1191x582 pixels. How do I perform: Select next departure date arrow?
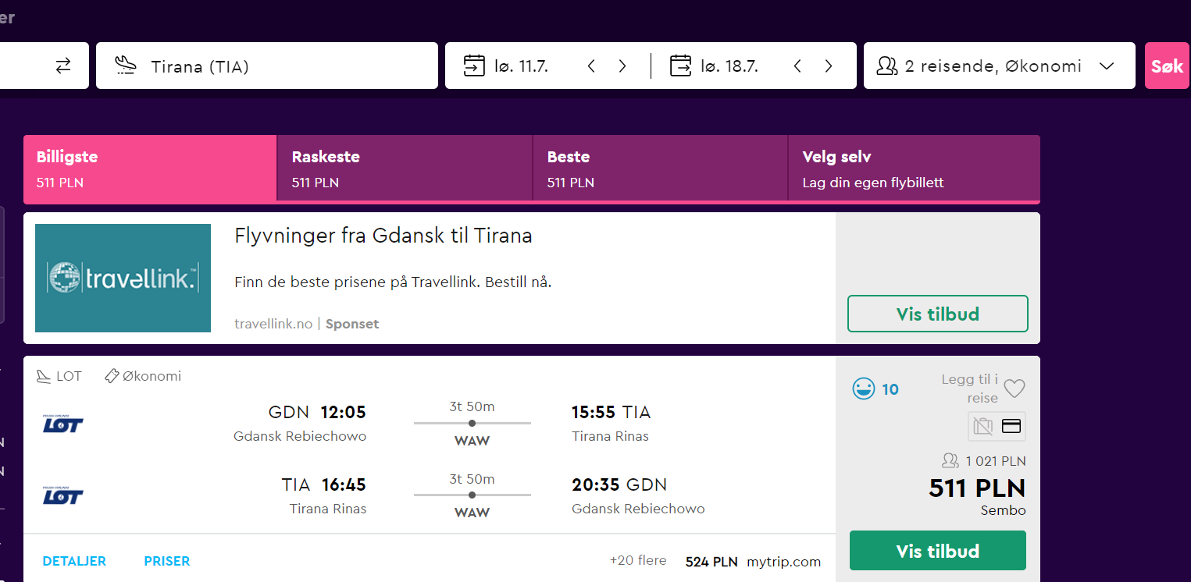[x=622, y=66]
